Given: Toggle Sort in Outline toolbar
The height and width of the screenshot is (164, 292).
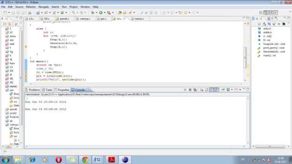Looking at the screenshot, I should pyautogui.click(x=264, y=24).
